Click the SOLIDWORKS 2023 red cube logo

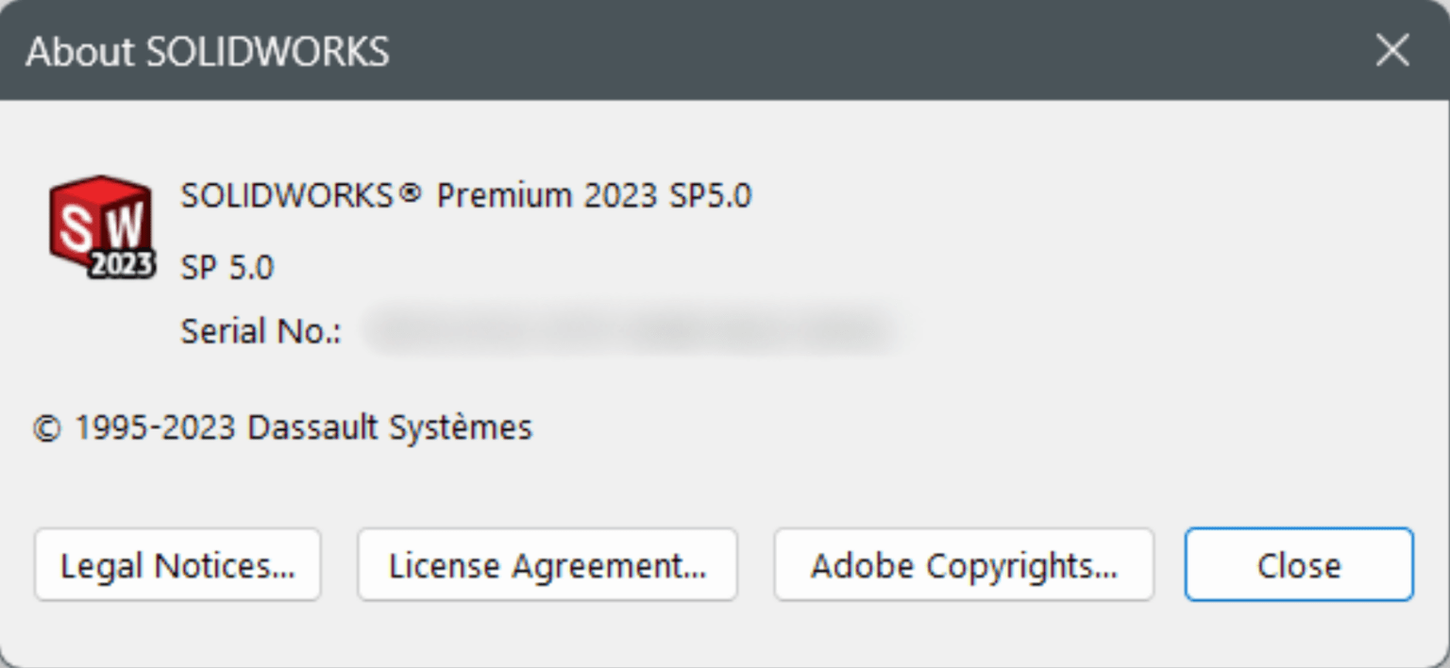[x=101, y=226]
